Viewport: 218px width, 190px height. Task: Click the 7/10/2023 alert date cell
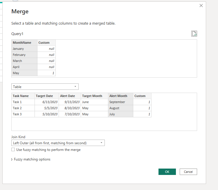click(x=70, y=114)
